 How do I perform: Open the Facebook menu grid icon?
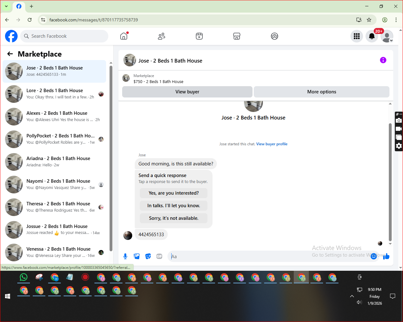(x=357, y=36)
